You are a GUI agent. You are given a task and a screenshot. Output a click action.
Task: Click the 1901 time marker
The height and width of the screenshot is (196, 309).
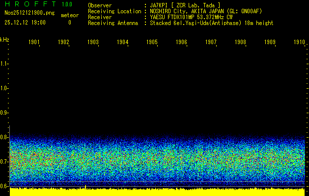[x=34, y=43]
